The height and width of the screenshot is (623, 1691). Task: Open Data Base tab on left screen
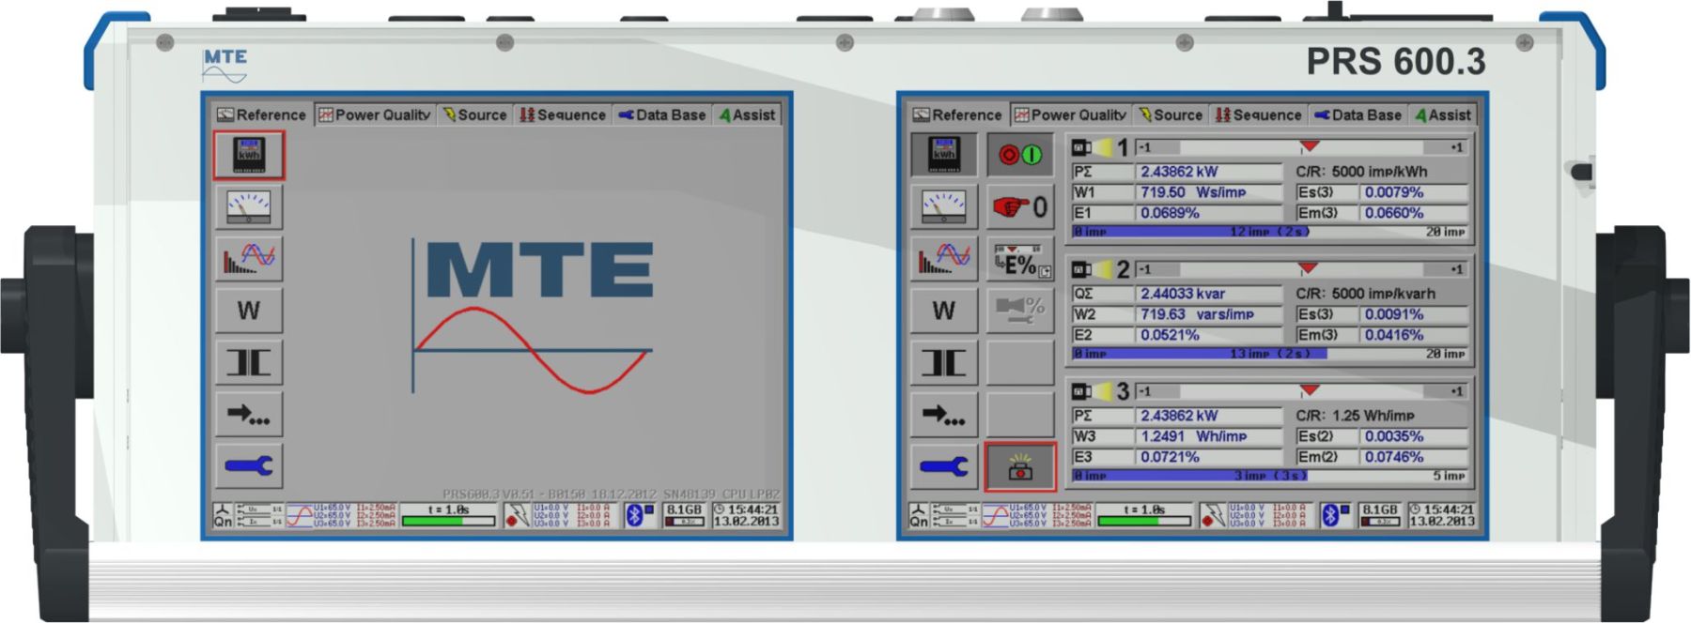coord(661,114)
